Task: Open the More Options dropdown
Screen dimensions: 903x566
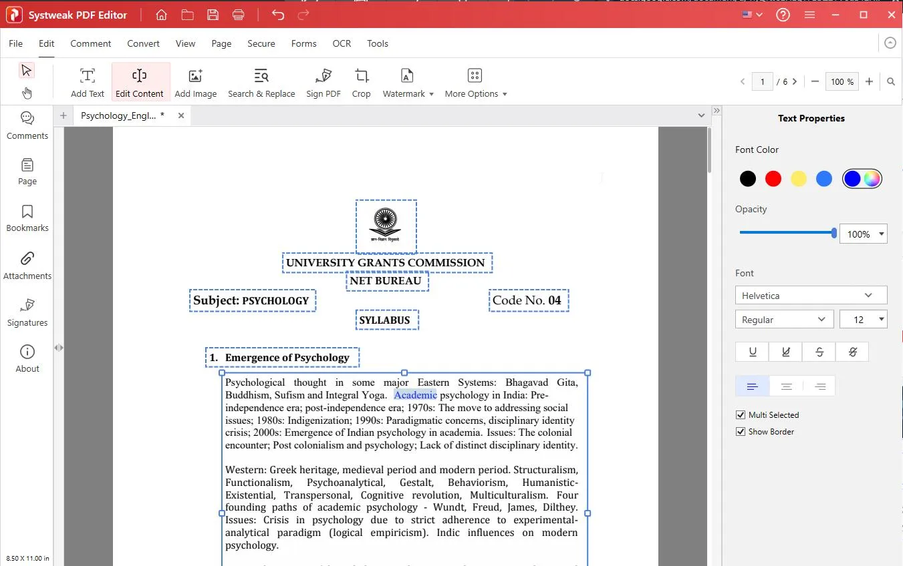Action: [475, 81]
